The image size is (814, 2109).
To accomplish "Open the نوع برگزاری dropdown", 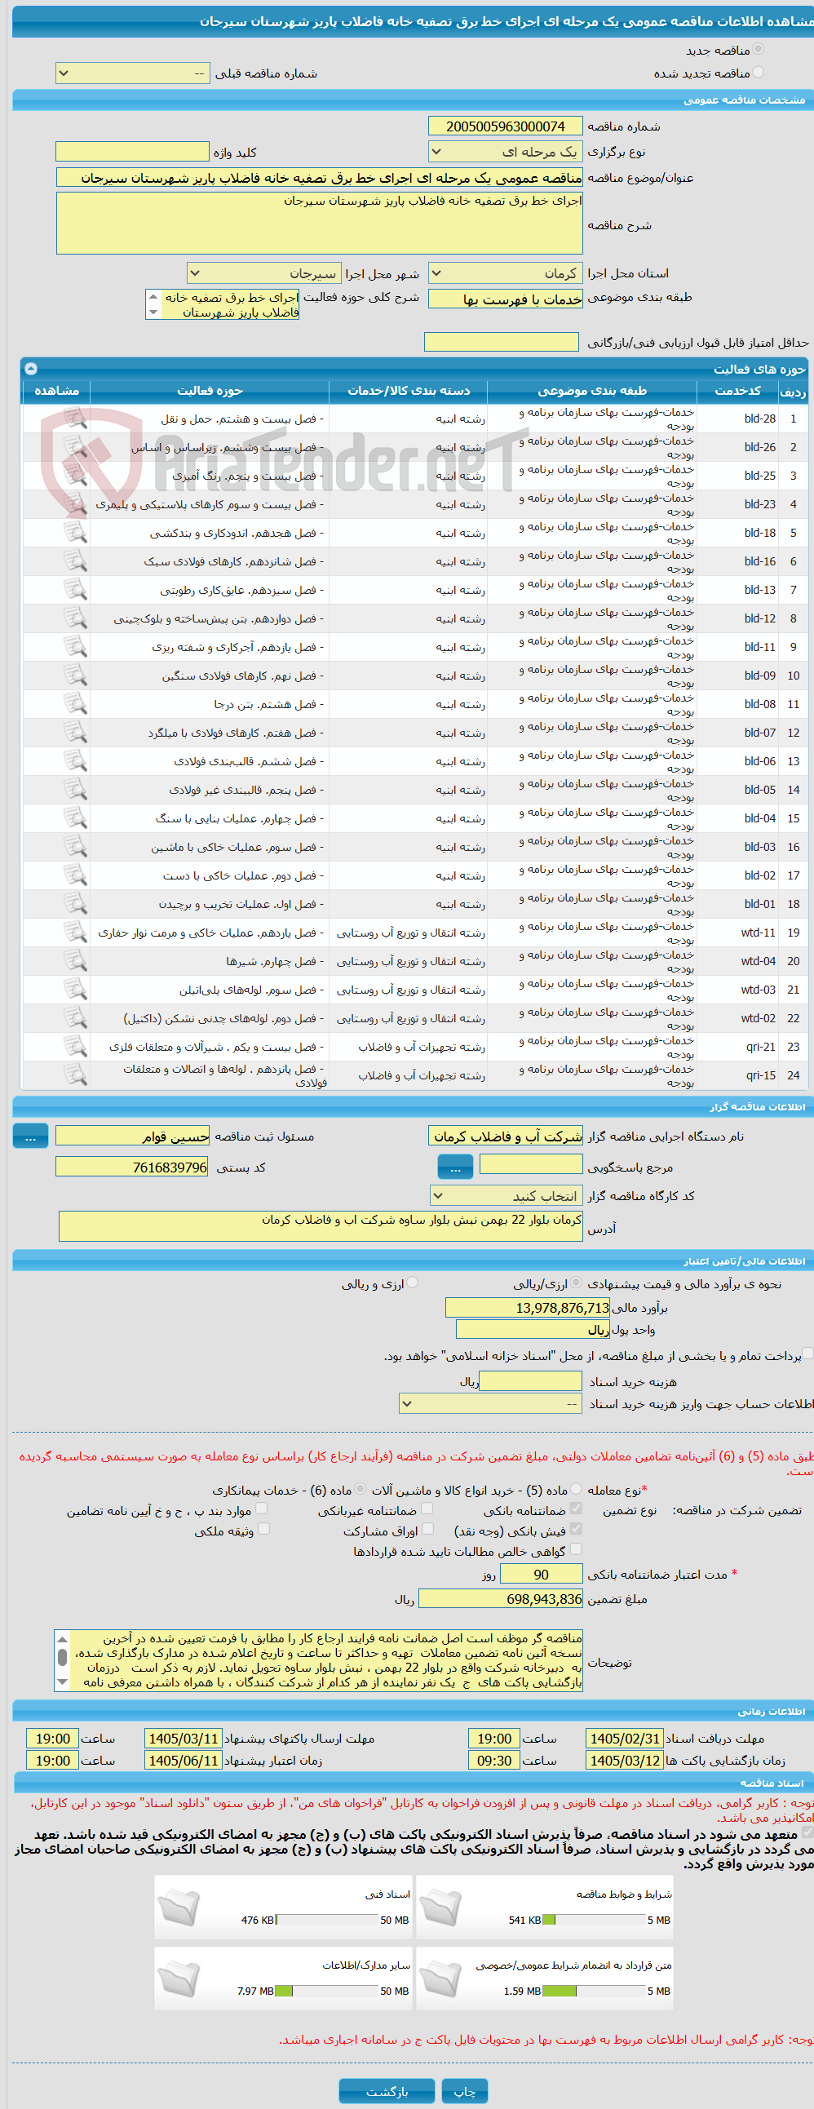I will pos(506,152).
